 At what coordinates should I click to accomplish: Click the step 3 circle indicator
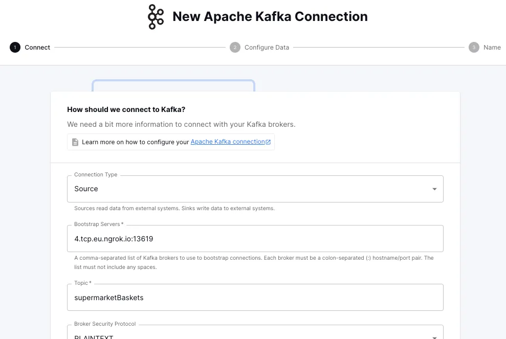coord(474,48)
